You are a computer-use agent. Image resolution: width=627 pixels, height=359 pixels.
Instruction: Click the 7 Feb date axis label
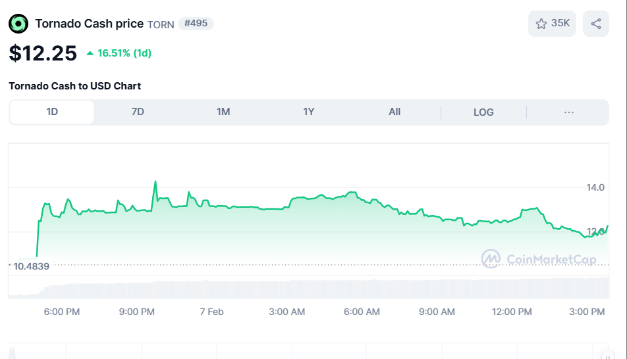pyautogui.click(x=211, y=312)
